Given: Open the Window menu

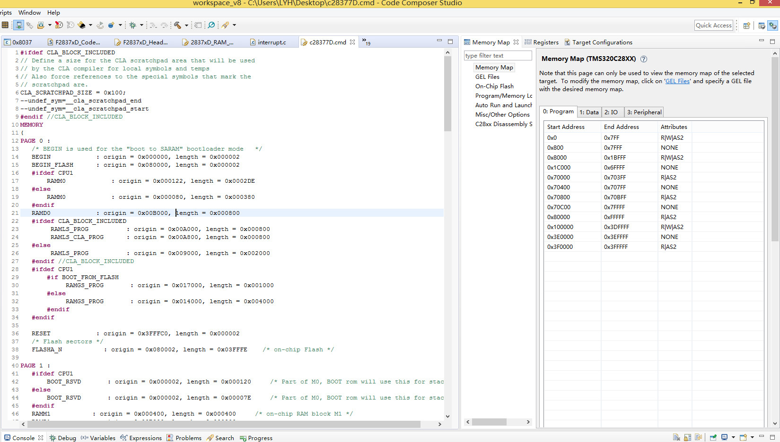Looking at the screenshot, I should click(29, 12).
